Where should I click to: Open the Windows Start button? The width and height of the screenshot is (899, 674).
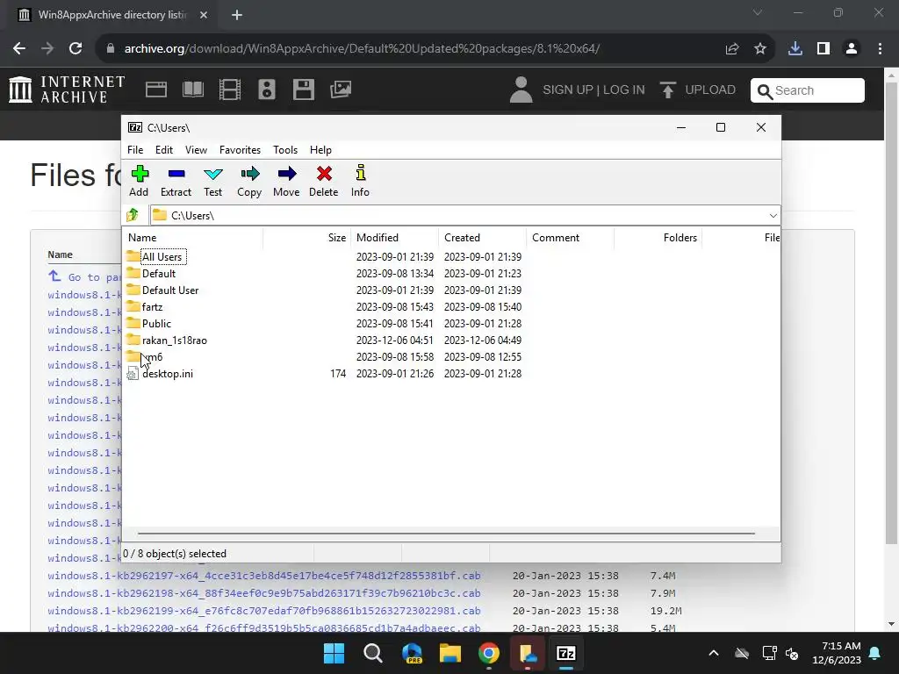click(x=334, y=653)
